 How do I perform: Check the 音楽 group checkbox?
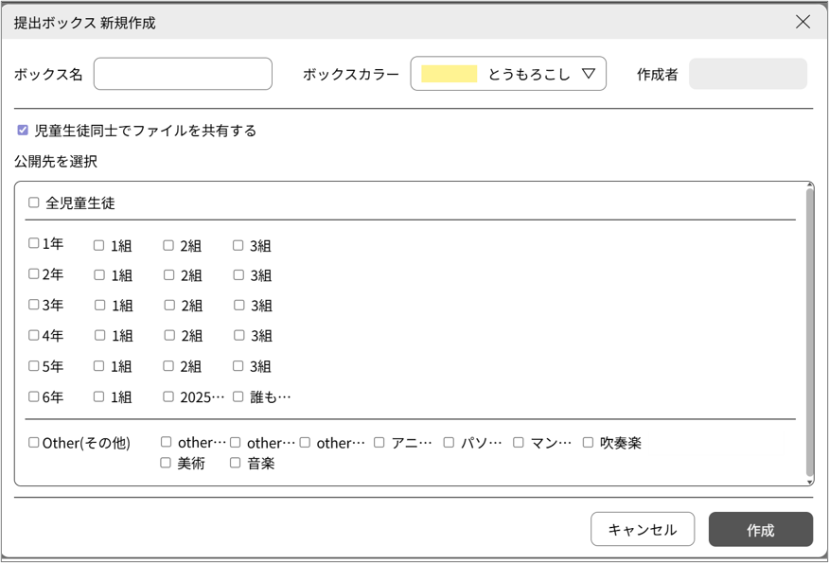[x=236, y=463]
